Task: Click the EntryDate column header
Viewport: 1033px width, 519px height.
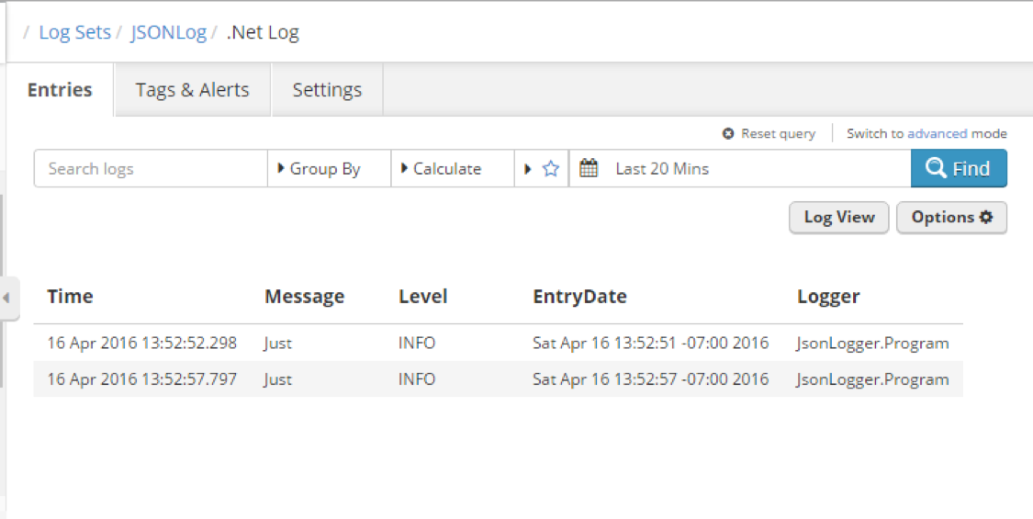Action: [579, 297]
